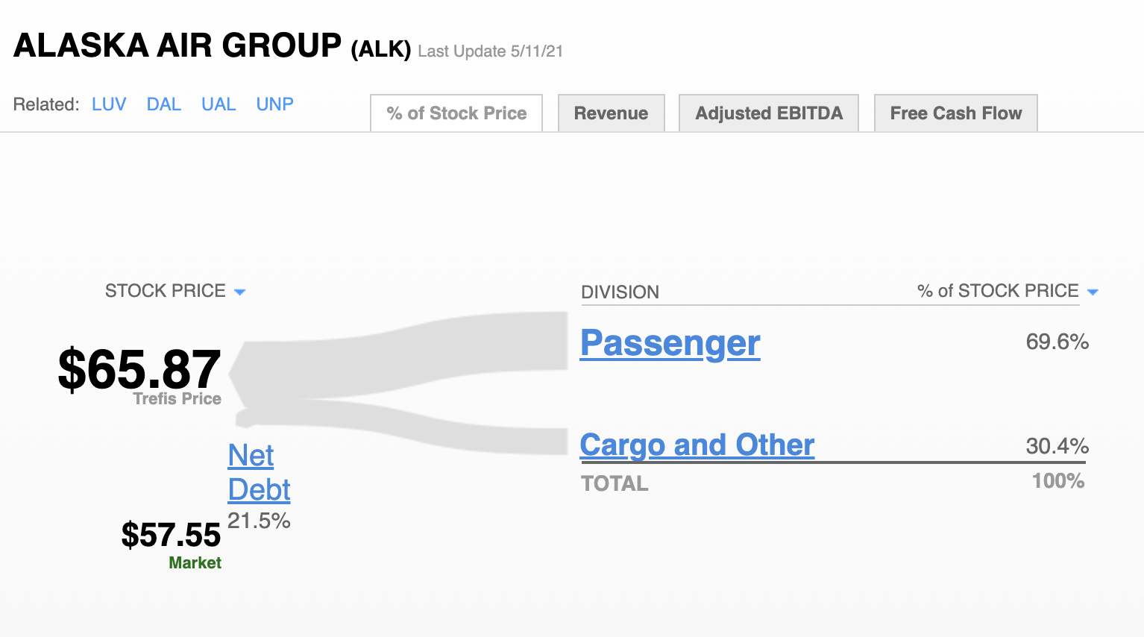The width and height of the screenshot is (1144, 637).
Task: Open related ticker UAL
Action: point(219,104)
